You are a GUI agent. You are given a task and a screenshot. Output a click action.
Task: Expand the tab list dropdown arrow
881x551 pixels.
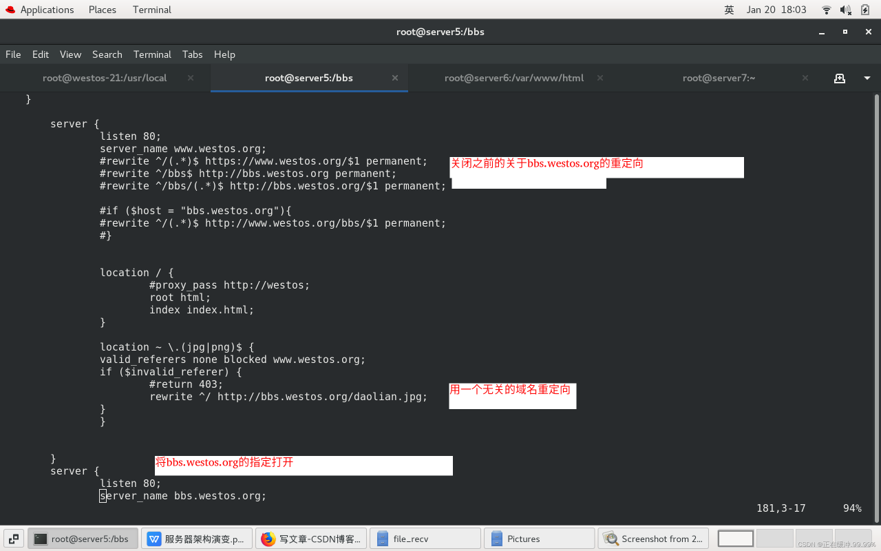point(867,78)
